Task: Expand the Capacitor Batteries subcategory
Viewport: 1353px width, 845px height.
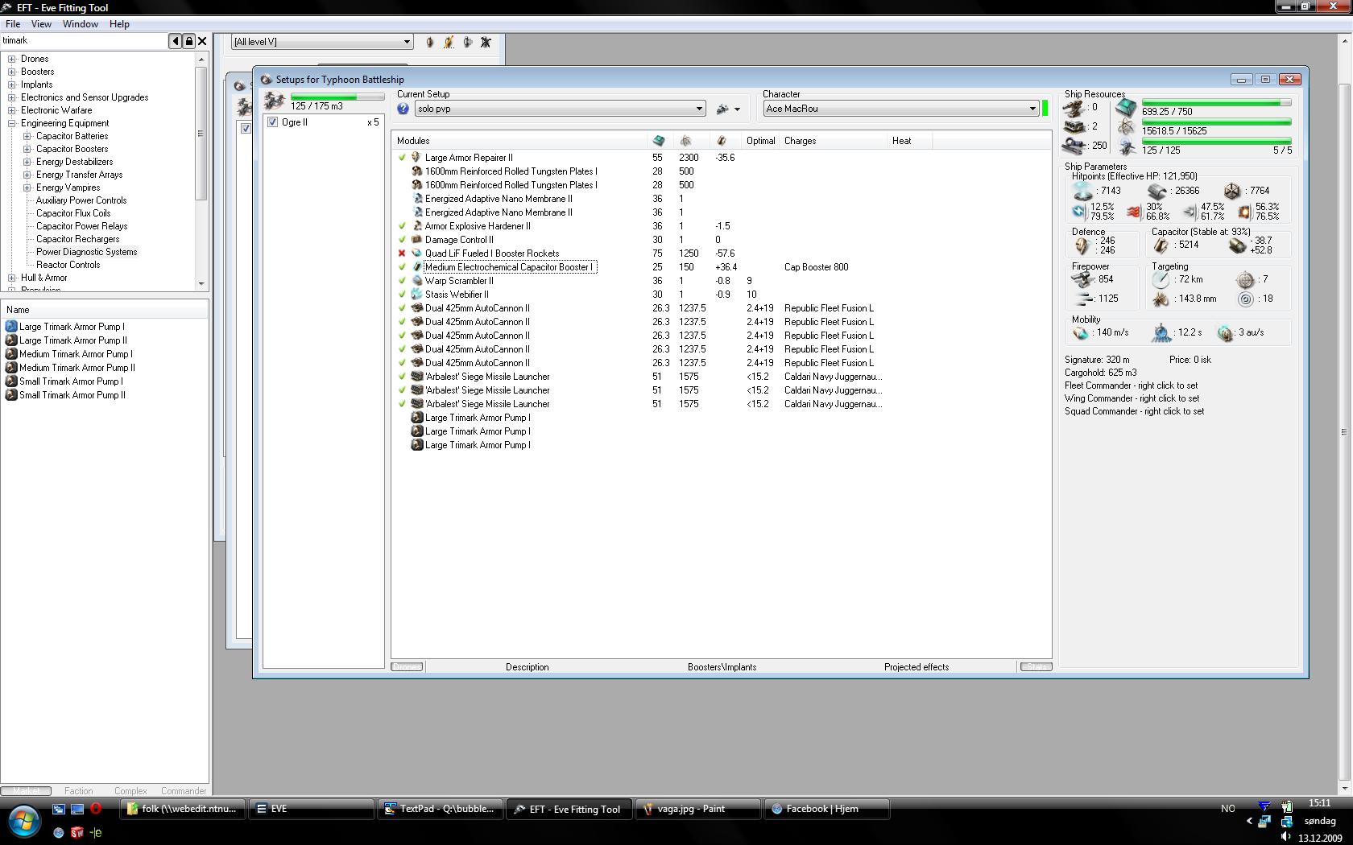Action: 27,136
